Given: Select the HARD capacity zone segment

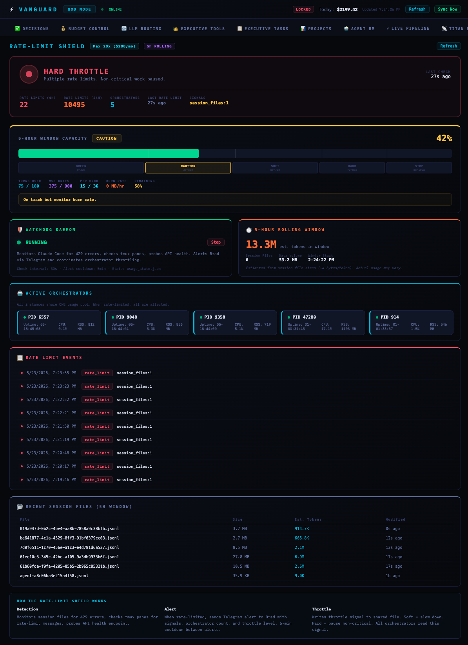Looking at the screenshot, I should (352, 168).
